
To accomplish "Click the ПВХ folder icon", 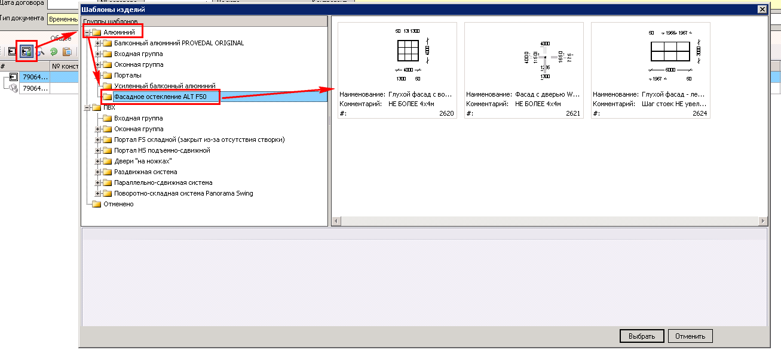I will (x=96, y=107).
